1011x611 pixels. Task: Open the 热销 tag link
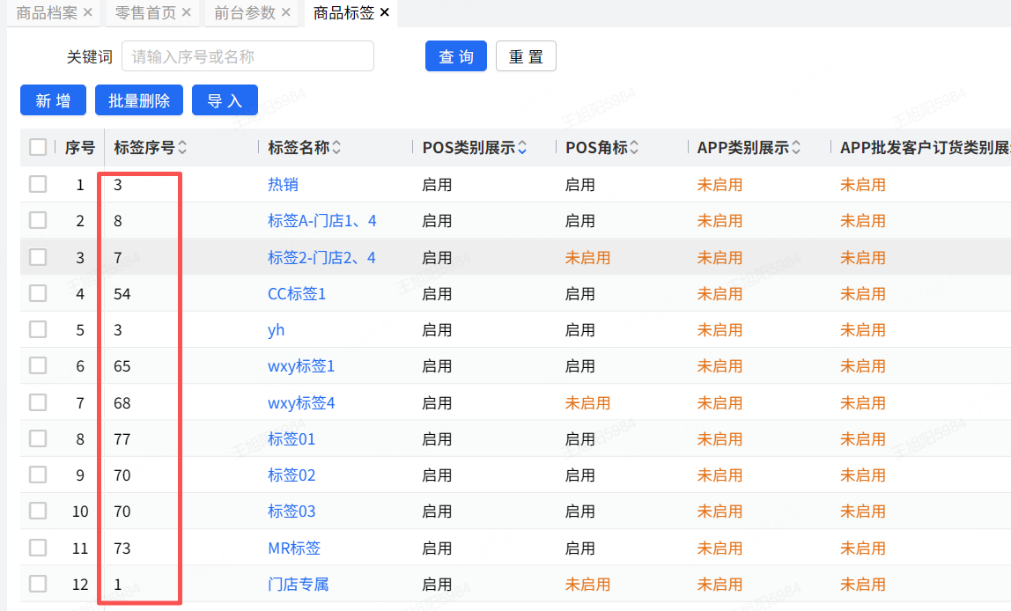[283, 185]
